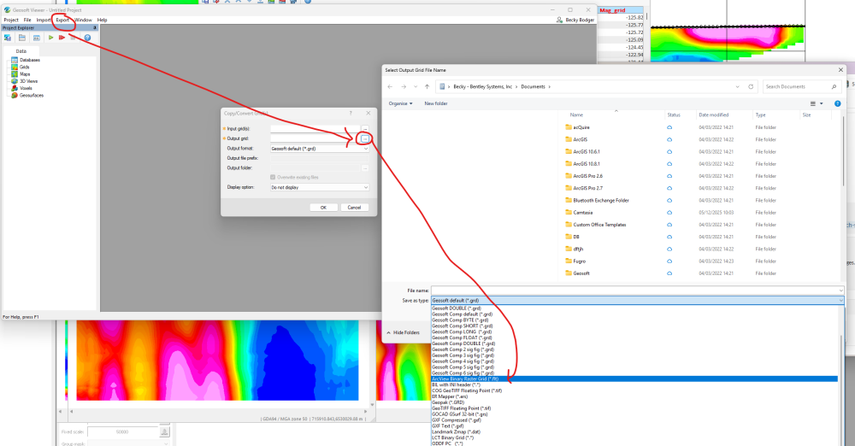Click the Input grid(s) text field
This screenshot has width=855, height=446.
315,129
